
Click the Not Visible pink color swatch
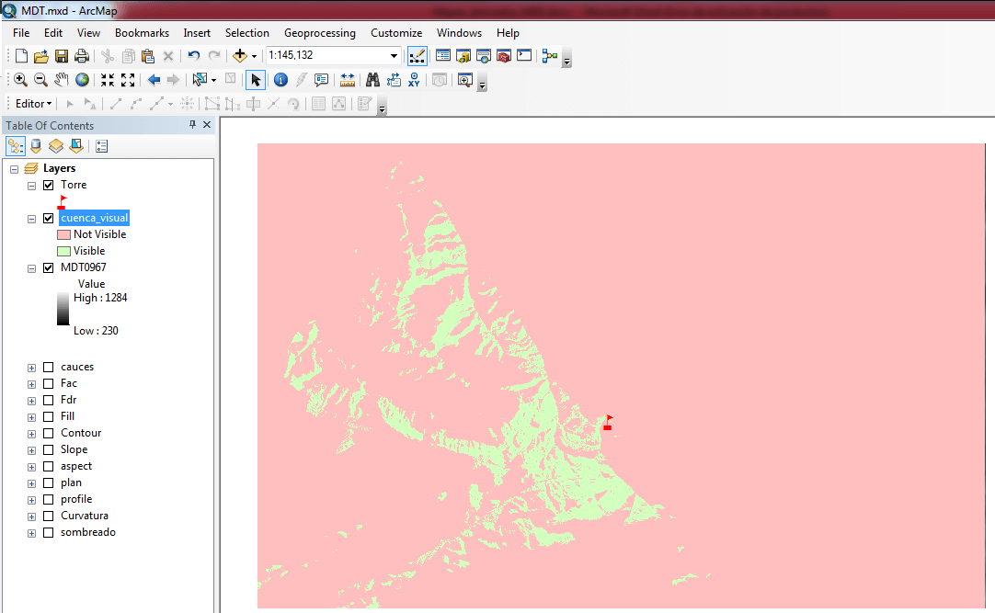(63, 234)
